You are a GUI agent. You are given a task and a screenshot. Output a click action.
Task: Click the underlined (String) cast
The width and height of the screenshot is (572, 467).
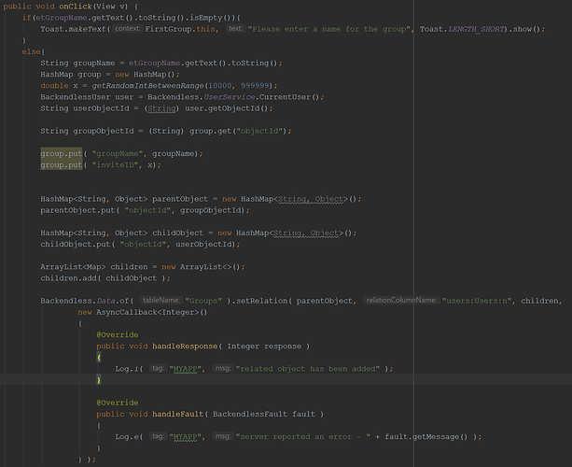(x=162, y=108)
